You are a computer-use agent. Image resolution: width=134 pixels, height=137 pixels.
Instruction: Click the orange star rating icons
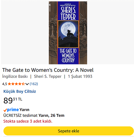point(16,84)
